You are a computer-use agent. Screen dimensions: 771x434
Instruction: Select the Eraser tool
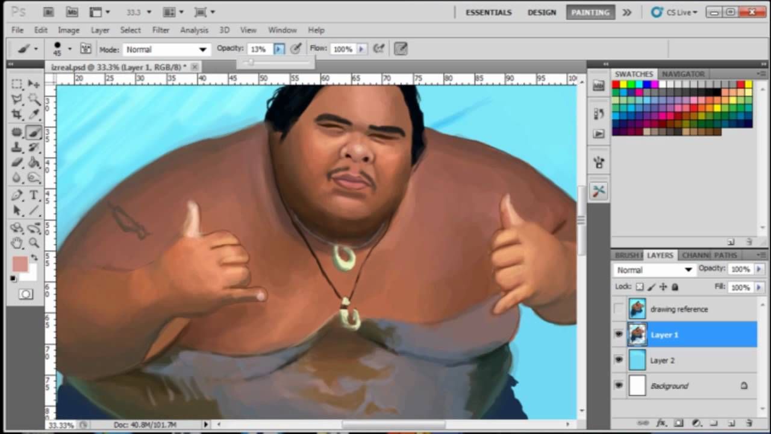click(x=17, y=163)
